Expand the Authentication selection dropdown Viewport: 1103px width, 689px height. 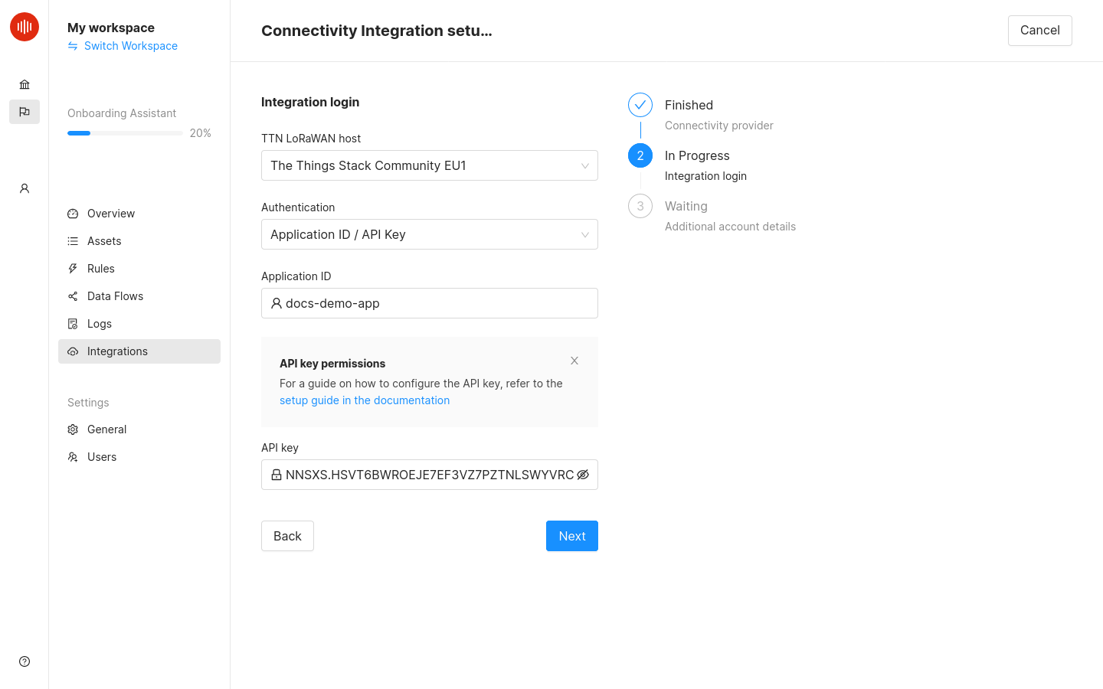(x=429, y=234)
